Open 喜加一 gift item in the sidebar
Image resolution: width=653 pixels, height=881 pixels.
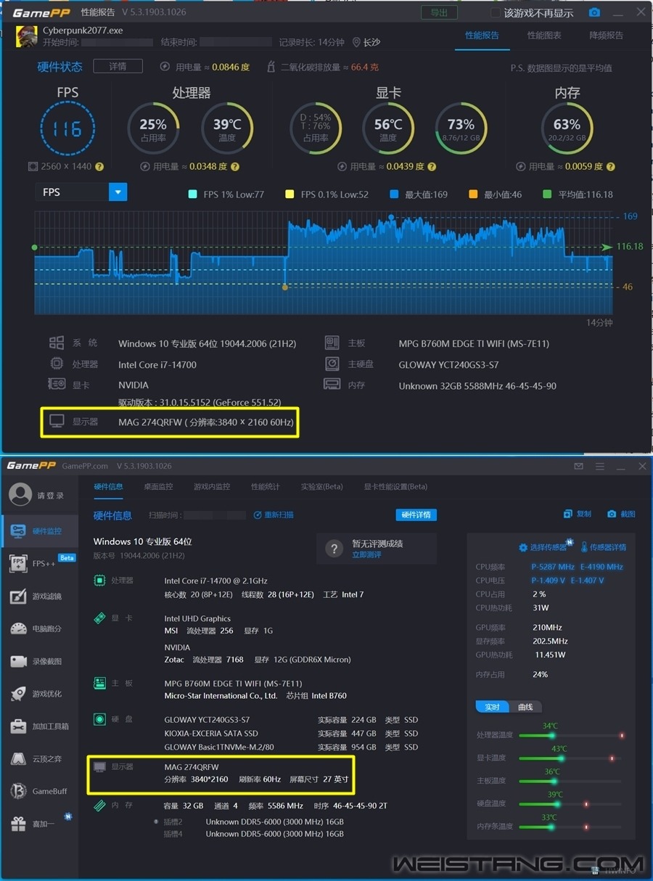(39, 824)
